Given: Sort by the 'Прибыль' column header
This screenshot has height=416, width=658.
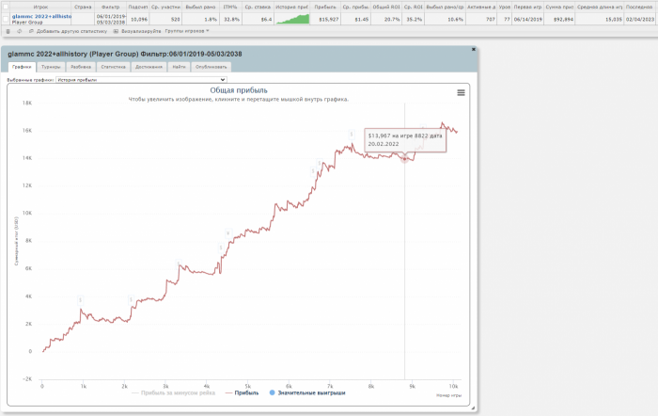Looking at the screenshot, I should point(325,8).
